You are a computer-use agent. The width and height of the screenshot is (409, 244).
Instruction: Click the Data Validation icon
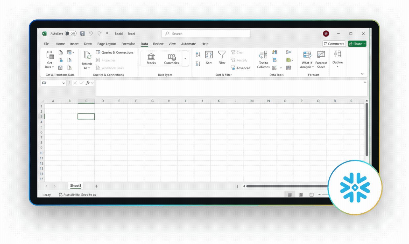click(274, 68)
